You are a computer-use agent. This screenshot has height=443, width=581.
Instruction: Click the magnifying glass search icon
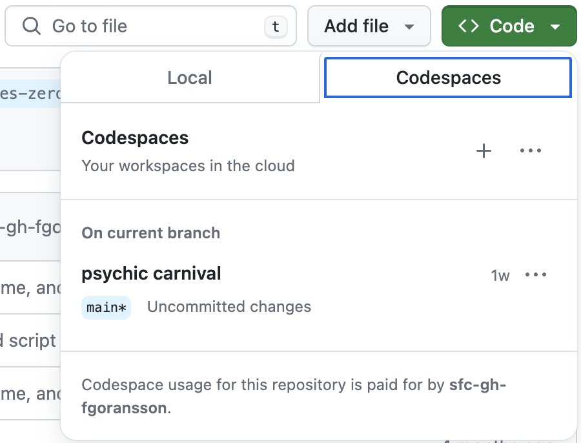30,26
